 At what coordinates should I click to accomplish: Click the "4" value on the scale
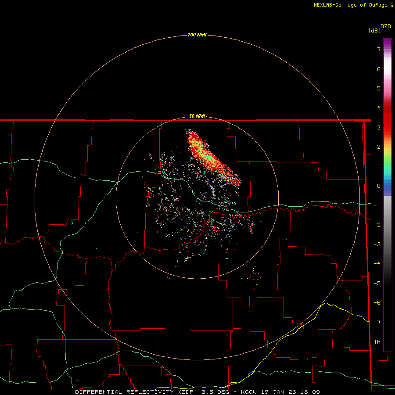pos(379,108)
